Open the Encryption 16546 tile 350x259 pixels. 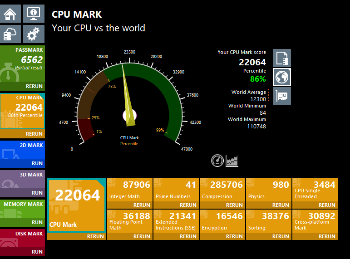pyautogui.click(x=222, y=221)
